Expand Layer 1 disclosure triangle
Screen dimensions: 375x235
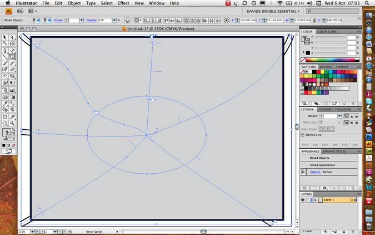pos(315,199)
